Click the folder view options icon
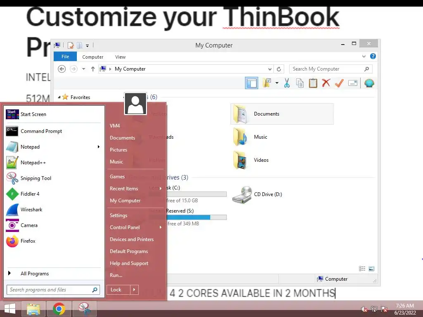The height and width of the screenshot is (317, 423). 266,83
